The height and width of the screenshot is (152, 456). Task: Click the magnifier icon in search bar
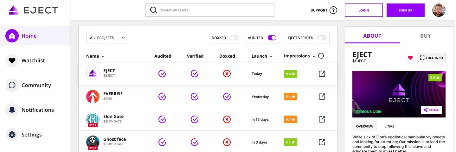[154, 10]
